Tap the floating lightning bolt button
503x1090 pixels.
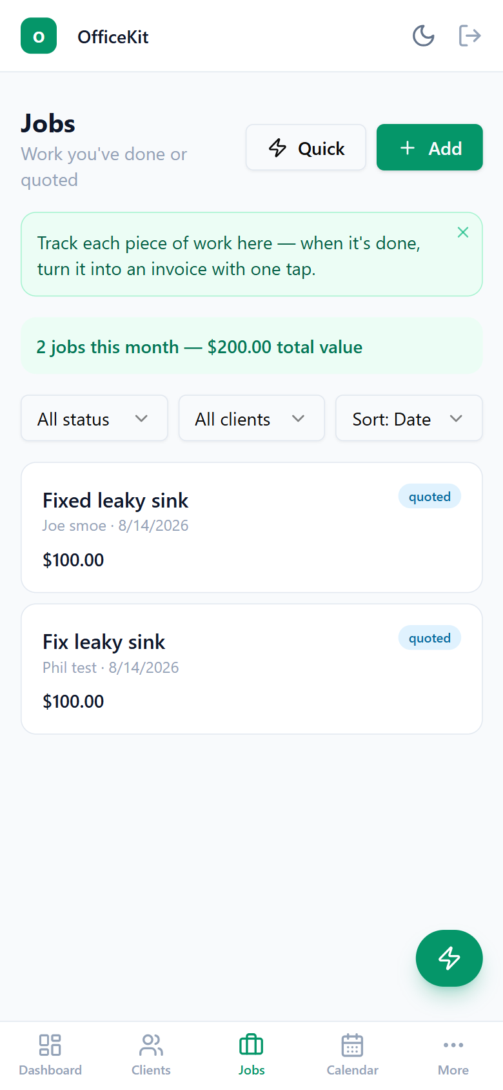point(449,958)
